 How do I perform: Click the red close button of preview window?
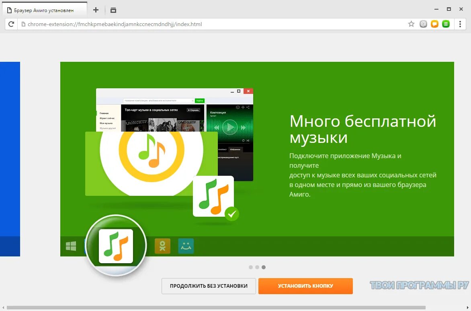[x=248, y=91]
